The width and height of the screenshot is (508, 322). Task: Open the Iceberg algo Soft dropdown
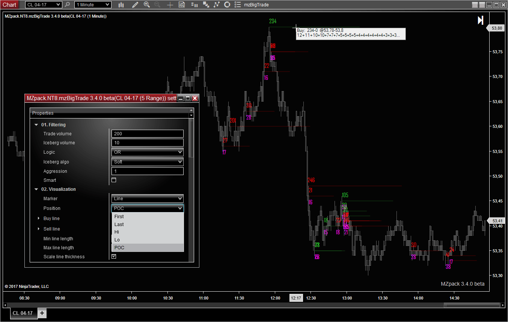148,162
